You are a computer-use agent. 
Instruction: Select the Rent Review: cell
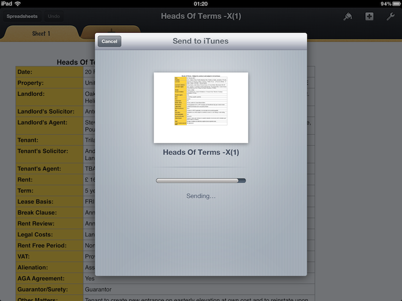point(49,224)
